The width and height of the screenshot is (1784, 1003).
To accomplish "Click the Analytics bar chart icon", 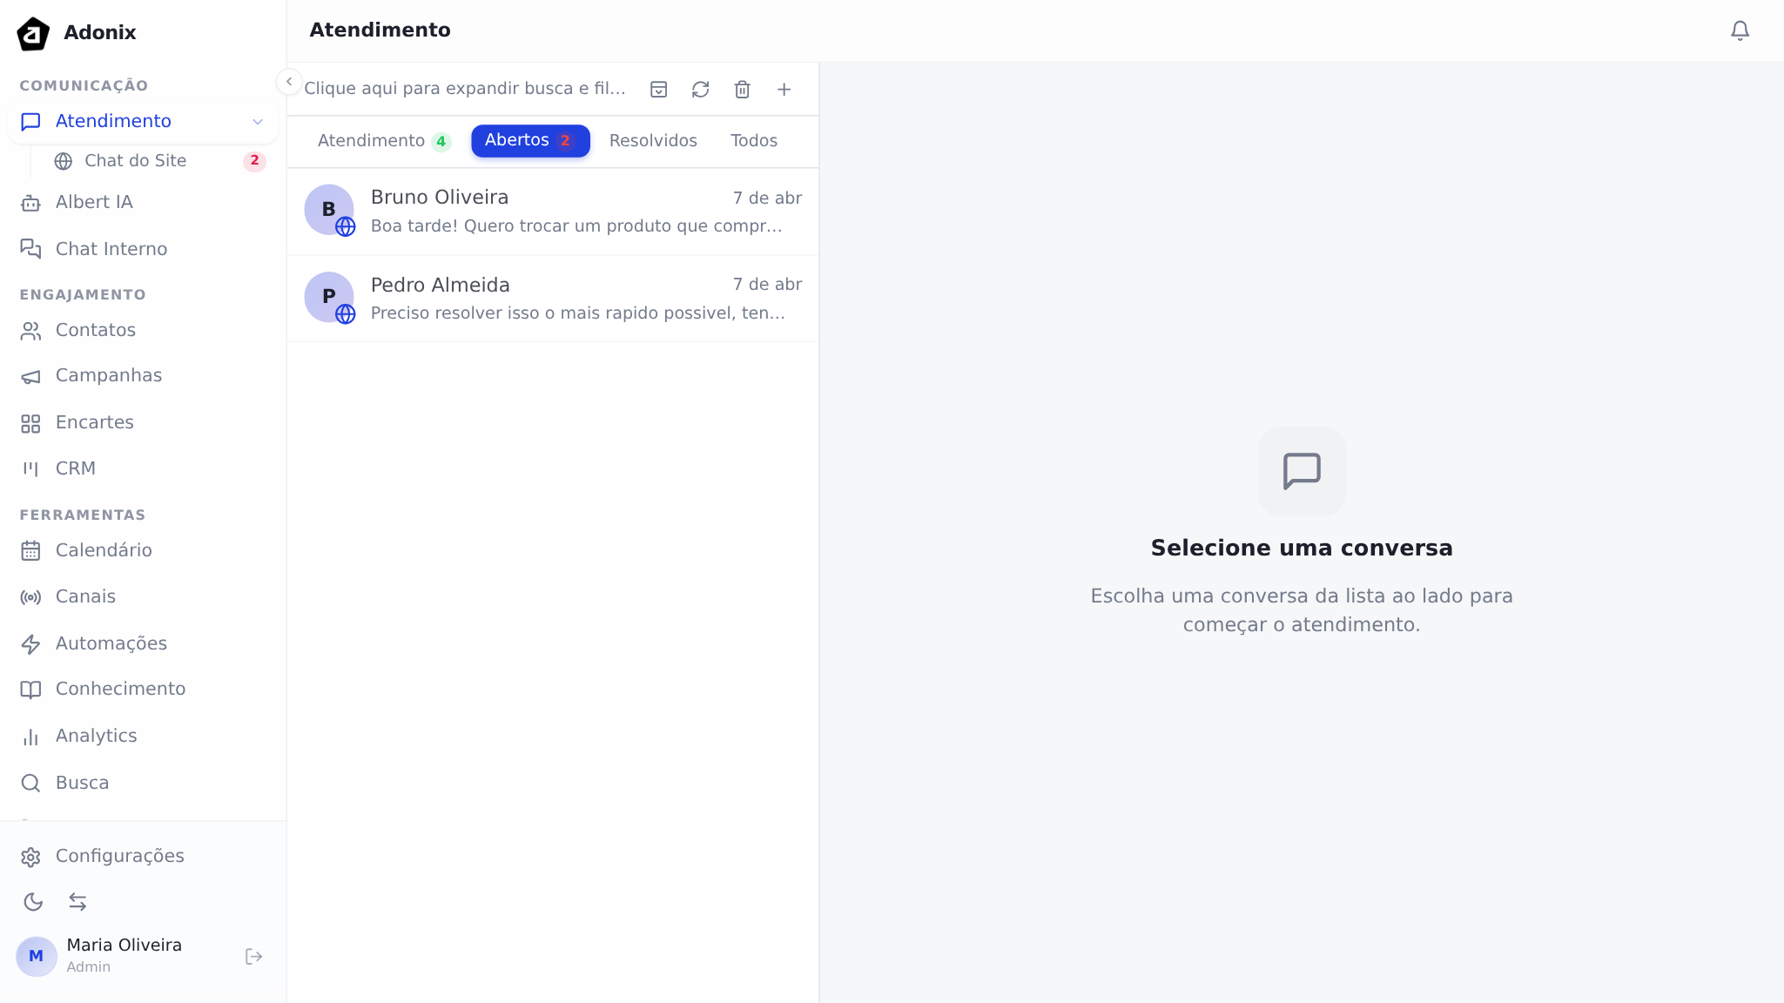I will point(30,737).
